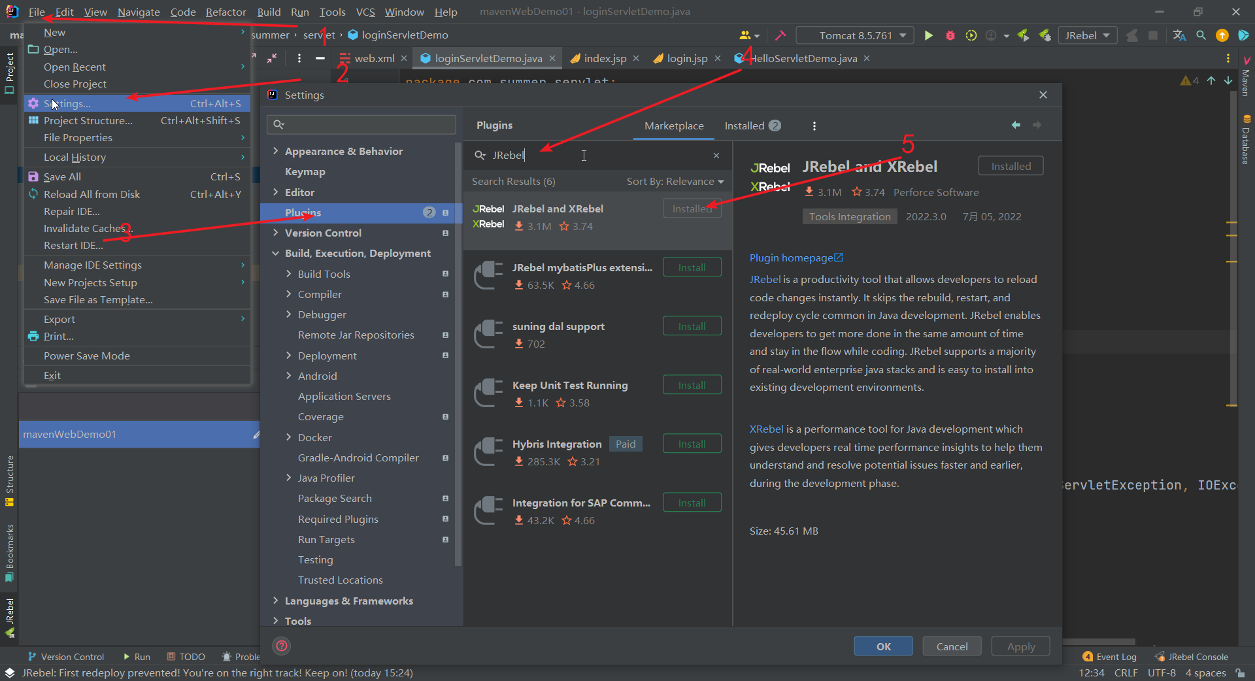Open the Edit menu
The image size is (1255, 681).
pos(64,12)
